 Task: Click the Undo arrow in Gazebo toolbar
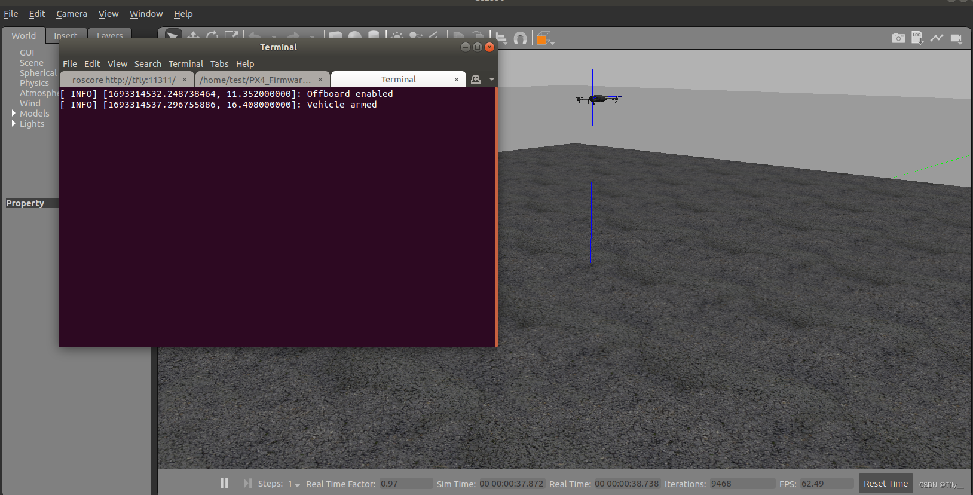255,36
